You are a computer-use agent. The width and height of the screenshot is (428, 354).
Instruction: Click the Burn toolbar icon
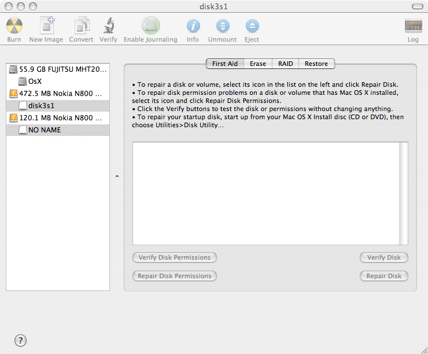(x=14, y=25)
